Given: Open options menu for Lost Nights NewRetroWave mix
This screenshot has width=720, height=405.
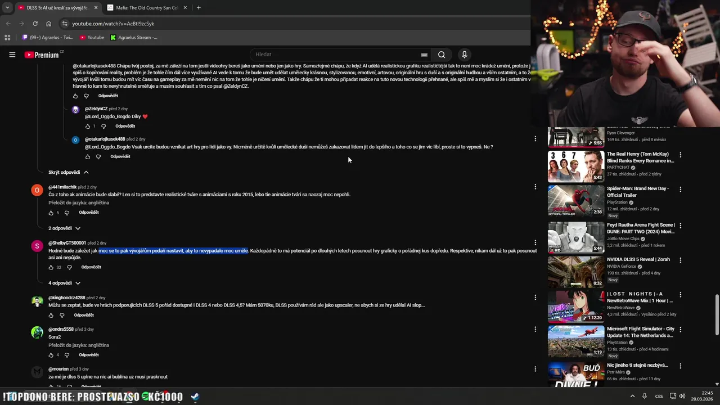Looking at the screenshot, I should 680,295.
